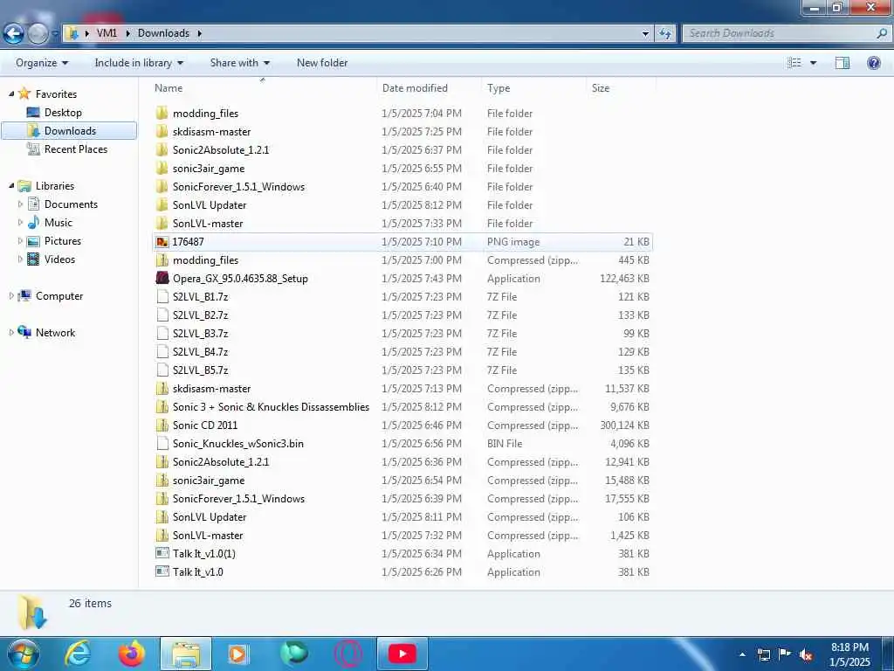The height and width of the screenshot is (671, 894).
Task: Collapse the Libraries tree node
Action: pos(11,185)
